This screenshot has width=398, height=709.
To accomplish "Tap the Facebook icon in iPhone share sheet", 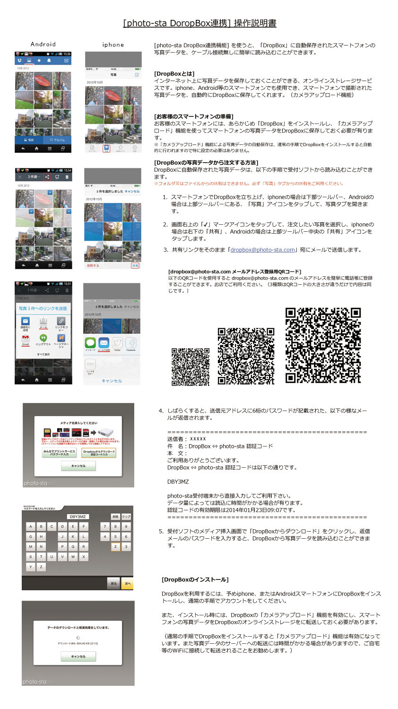I will coord(131,343).
